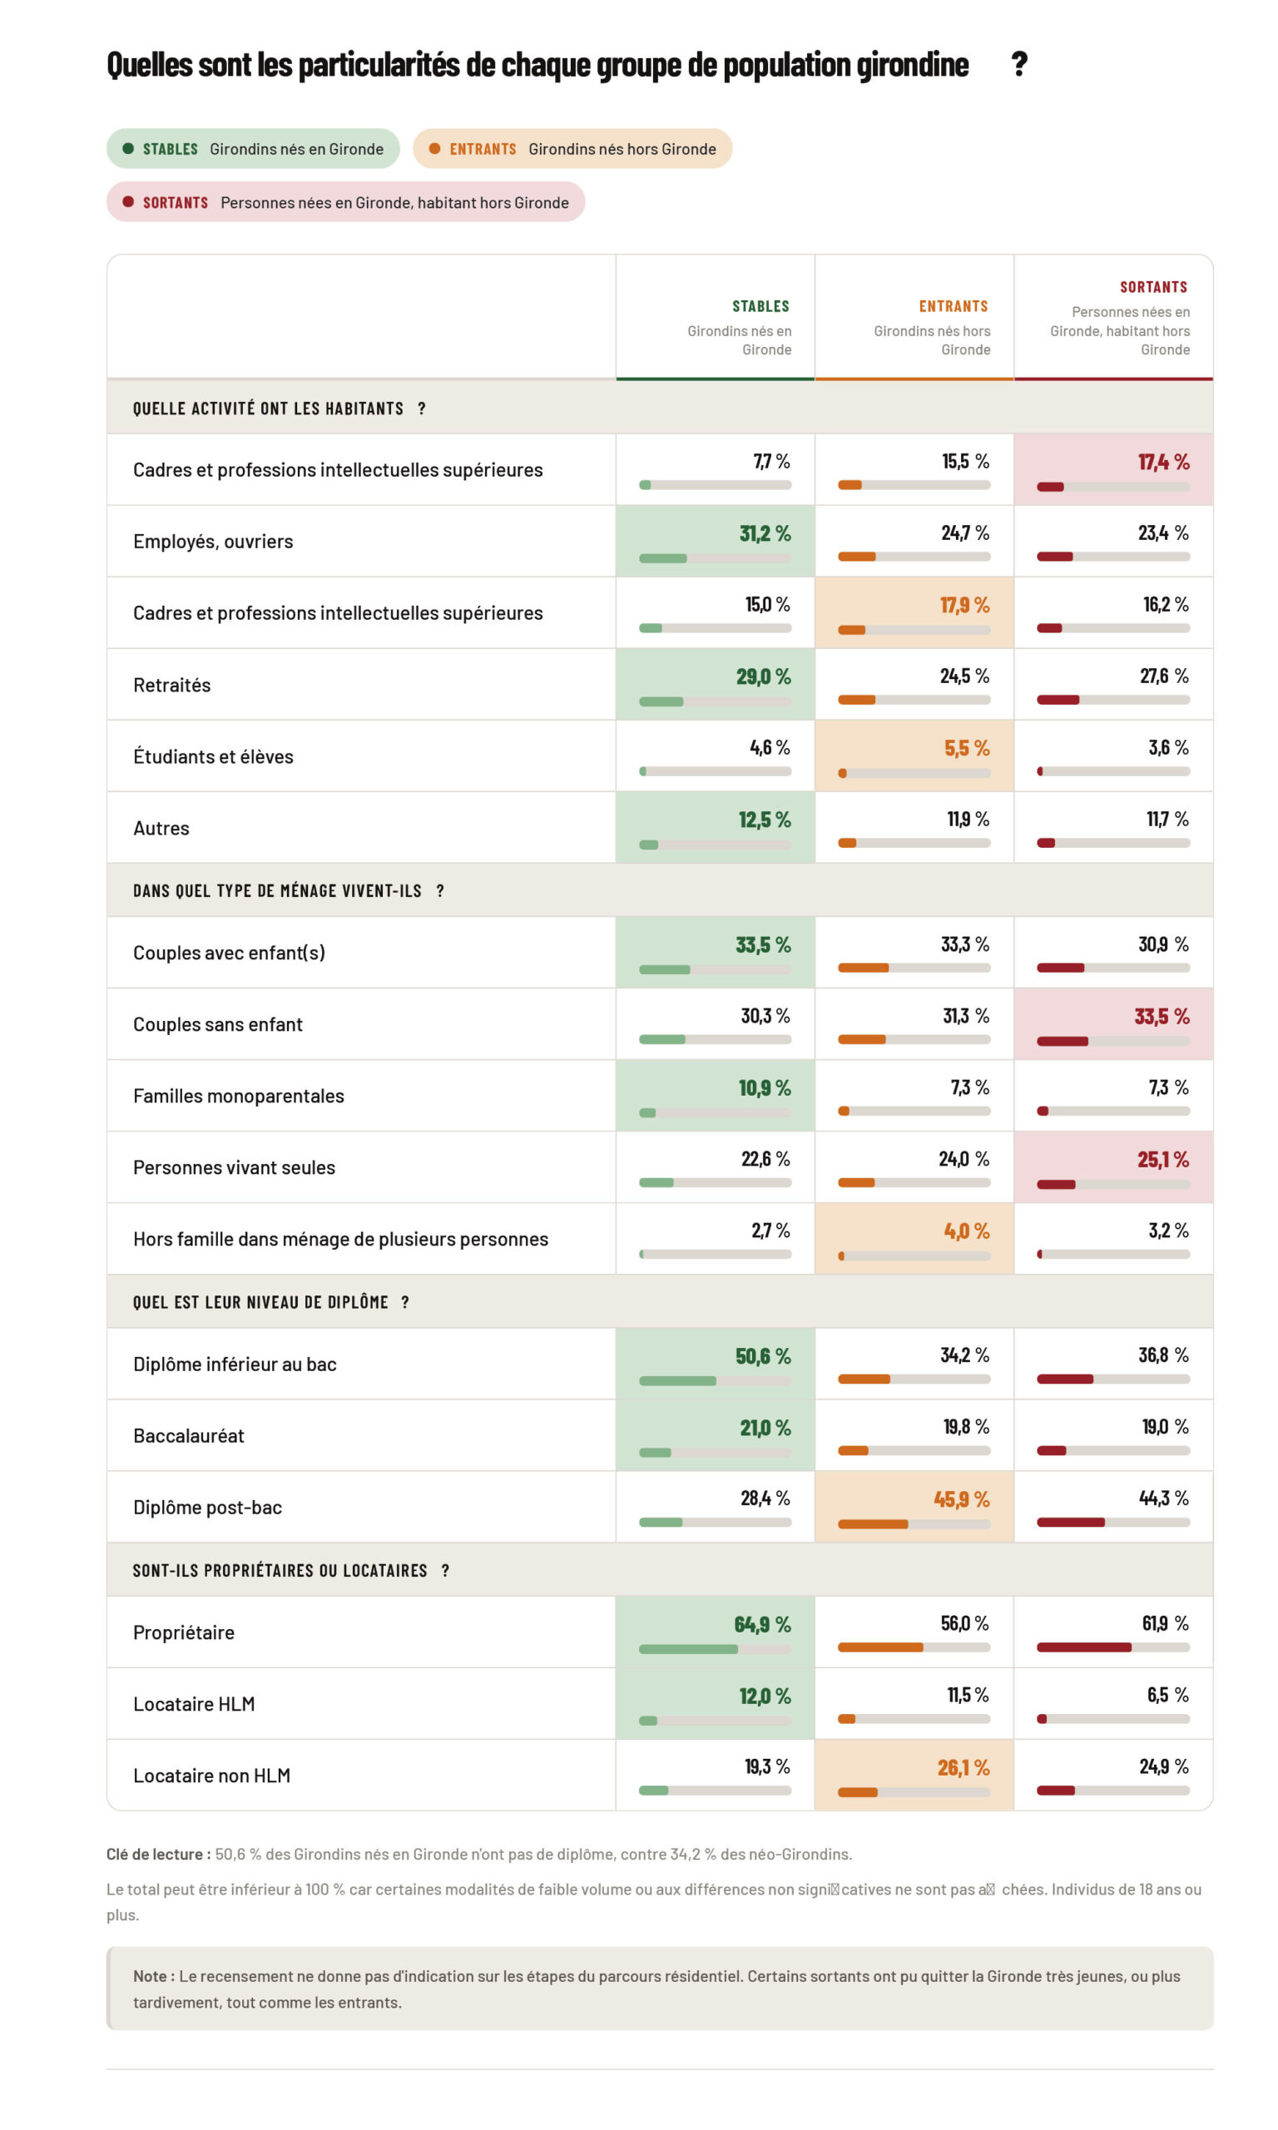Click the Note box about recensement
Image resolution: width=1278 pixels, height=2130 pixels.
tap(660, 1989)
